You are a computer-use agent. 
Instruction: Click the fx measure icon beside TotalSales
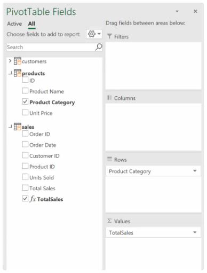(x=33, y=199)
